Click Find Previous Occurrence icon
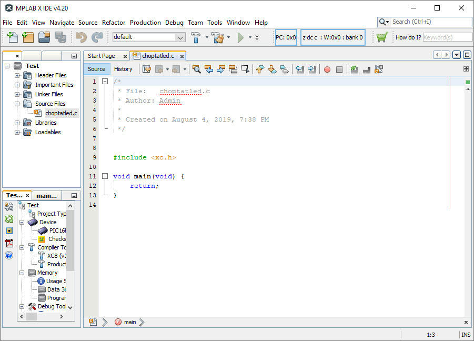 pyautogui.click(x=208, y=69)
